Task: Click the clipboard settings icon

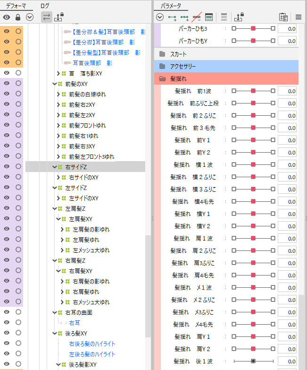Action: [x=283, y=17]
